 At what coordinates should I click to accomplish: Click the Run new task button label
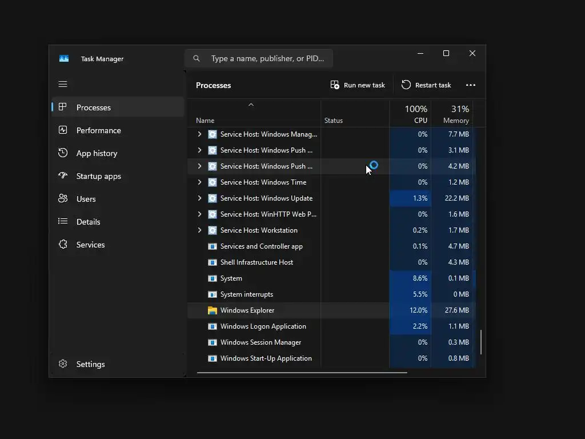coord(364,85)
